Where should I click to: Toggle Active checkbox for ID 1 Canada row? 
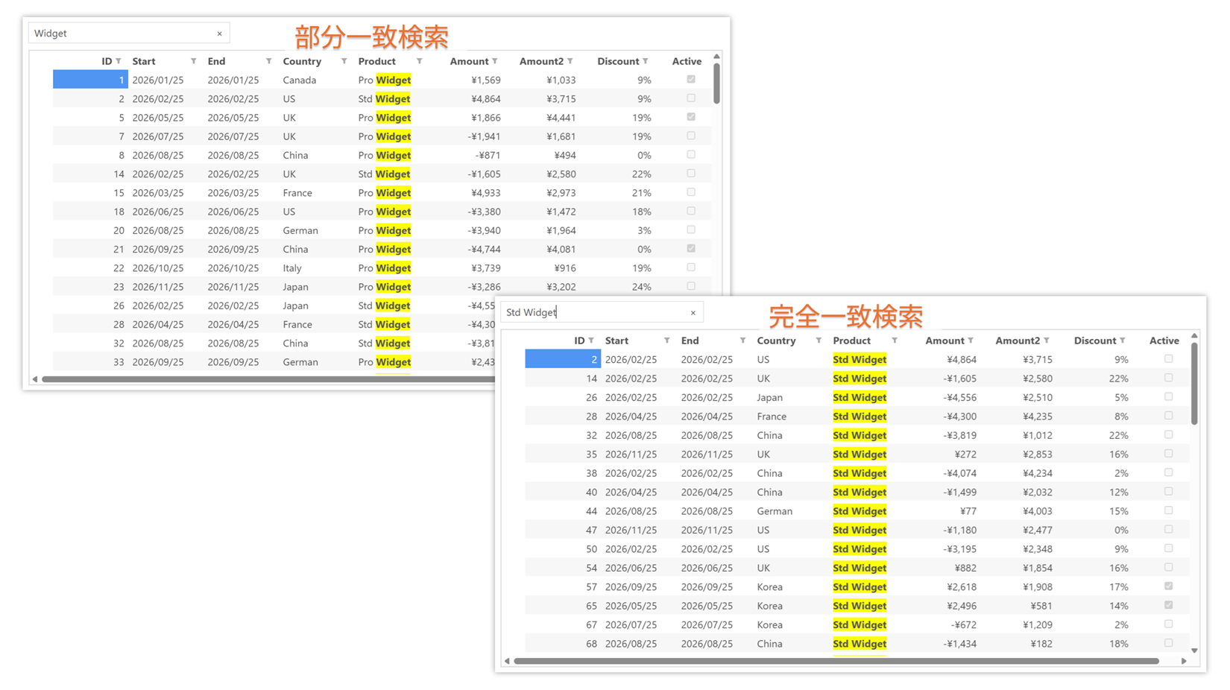[691, 79]
